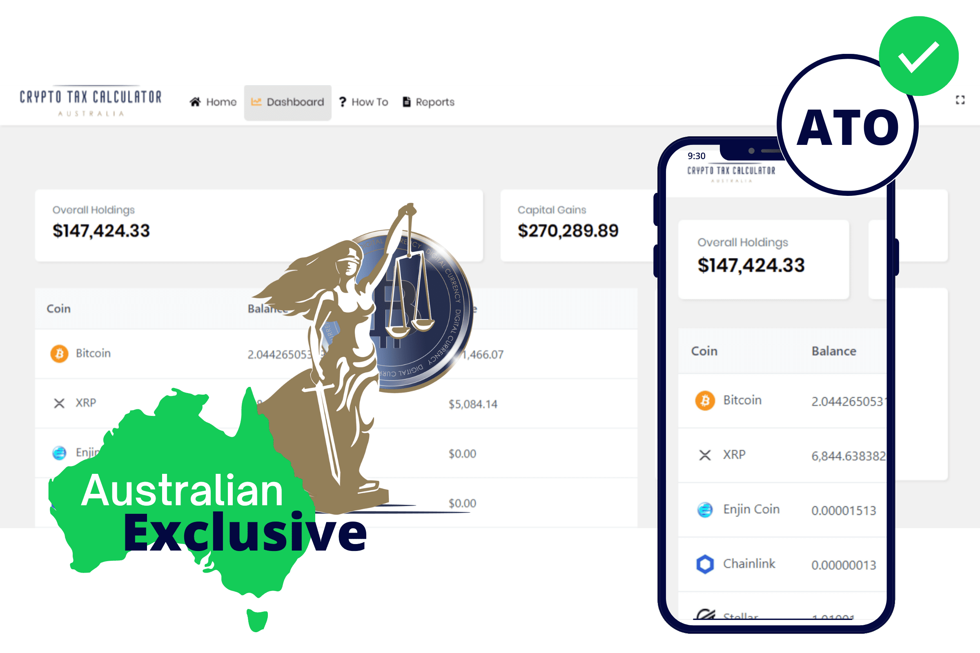The height and width of the screenshot is (653, 980).
Task: Select the Dashboard tab
Action: coord(292,101)
